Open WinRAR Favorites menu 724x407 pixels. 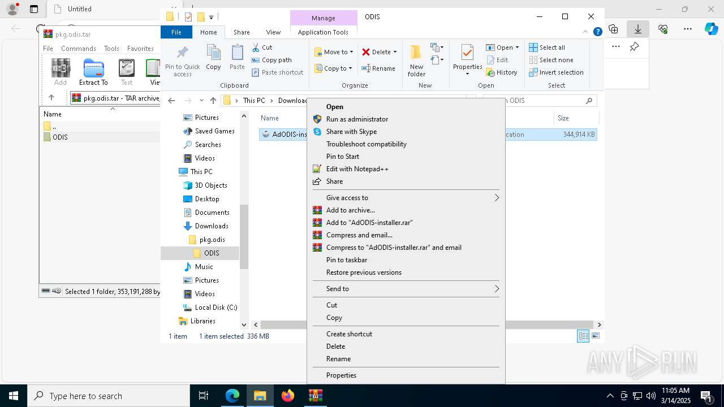pos(140,49)
